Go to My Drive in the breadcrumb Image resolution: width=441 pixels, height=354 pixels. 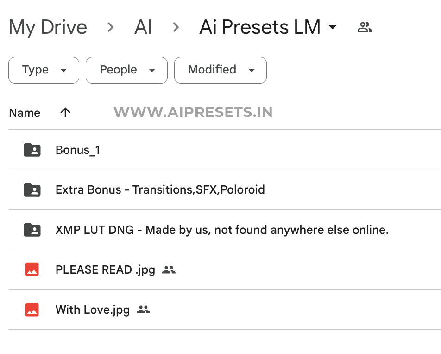coord(48,27)
